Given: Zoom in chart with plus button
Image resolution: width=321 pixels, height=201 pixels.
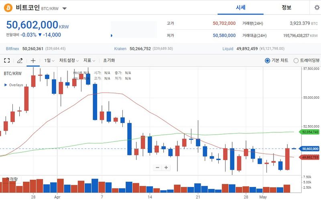Looking at the screenshot, I should (166, 167).
